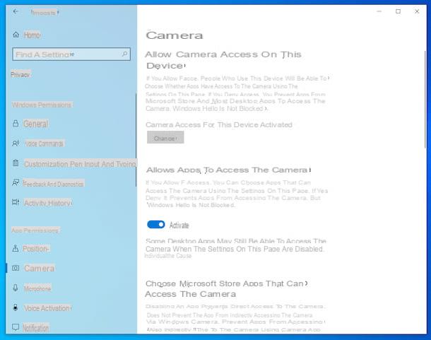The width and height of the screenshot is (431, 340).
Task: Click the App Permissions section label
Action: pyautogui.click(x=35, y=230)
